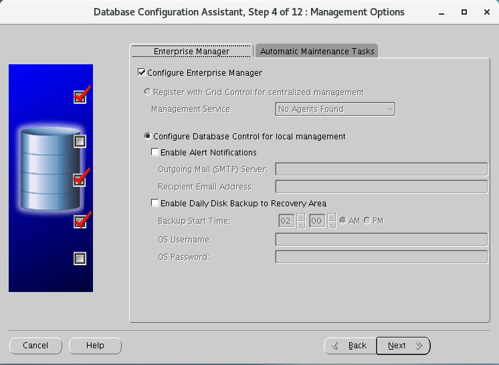
Task: Click the OS Username field
Action: [x=381, y=240]
